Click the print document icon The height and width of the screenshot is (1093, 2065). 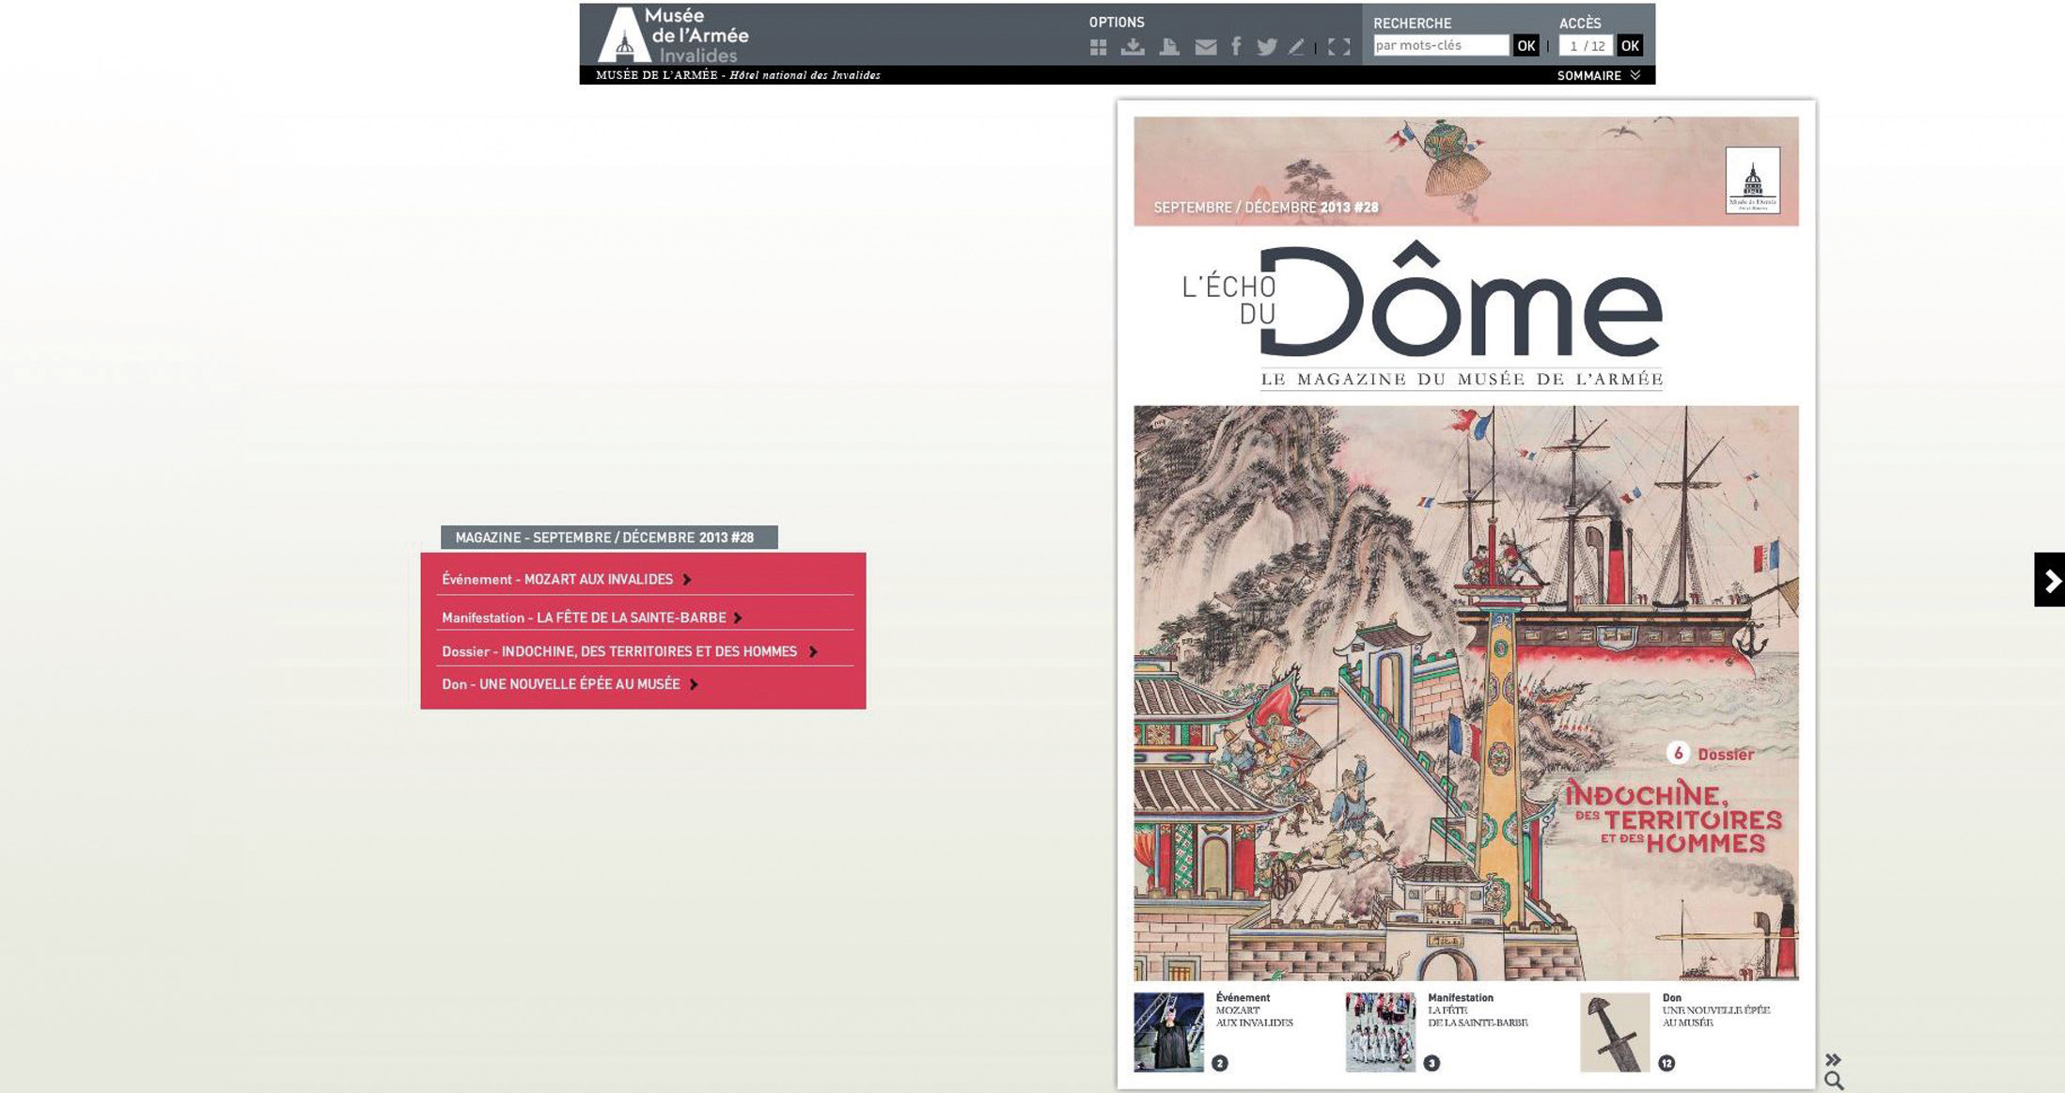pos(1169,47)
